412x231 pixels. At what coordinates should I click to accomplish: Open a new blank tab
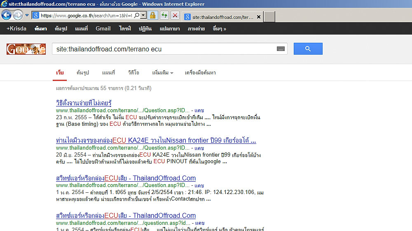pyautogui.click(x=269, y=17)
